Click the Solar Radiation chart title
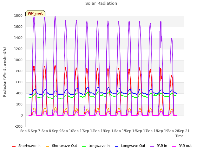Screen dimensions: 203x152 click(101, 3)
